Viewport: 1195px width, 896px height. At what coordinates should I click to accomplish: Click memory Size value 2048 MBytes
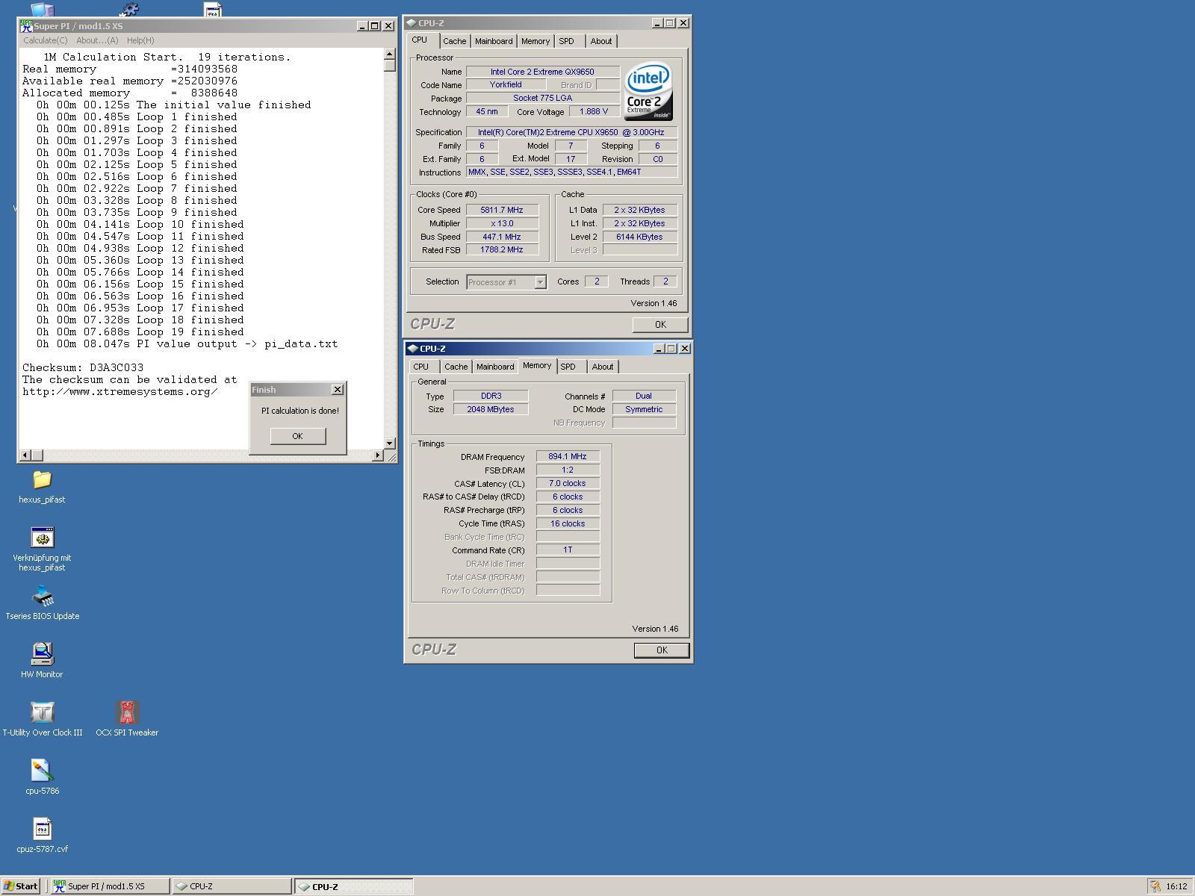coord(491,410)
